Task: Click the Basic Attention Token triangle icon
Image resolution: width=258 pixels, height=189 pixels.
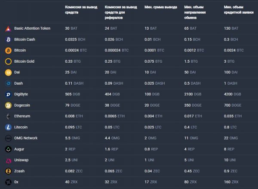Action: pyautogui.click(x=8, y=28)
